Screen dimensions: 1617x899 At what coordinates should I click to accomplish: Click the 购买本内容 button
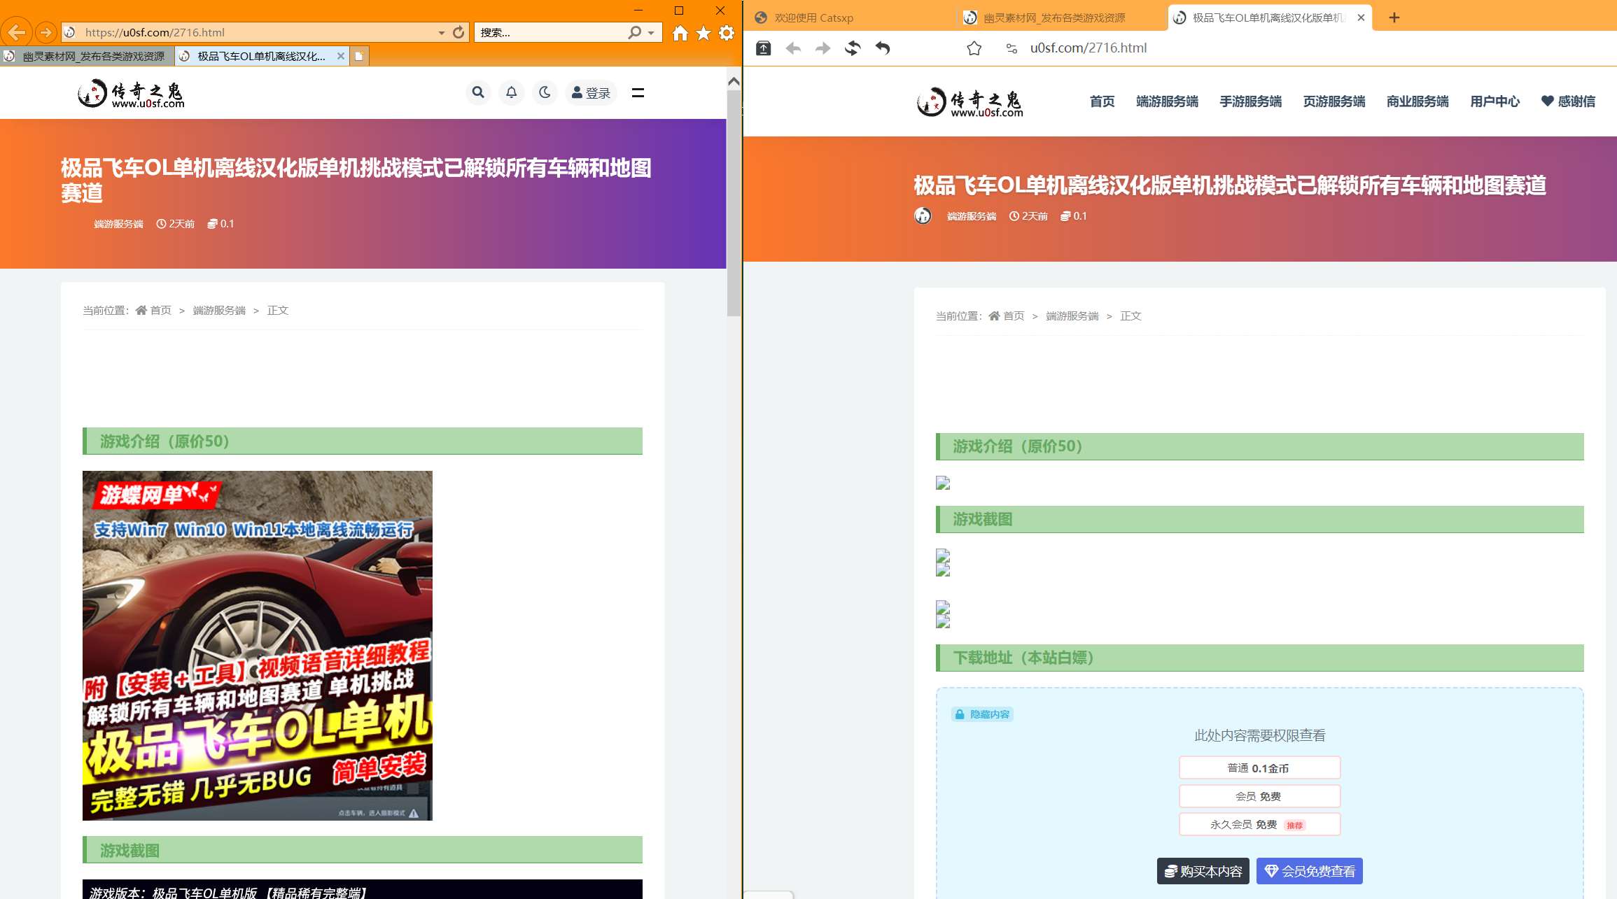click(x=1203, y=871)
